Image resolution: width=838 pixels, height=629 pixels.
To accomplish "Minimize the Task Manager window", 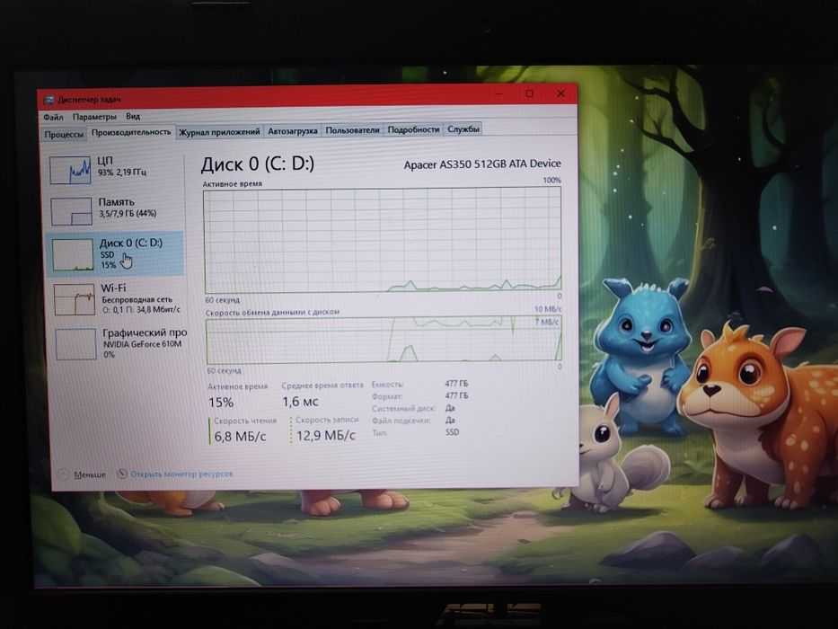I will (498, 94).
